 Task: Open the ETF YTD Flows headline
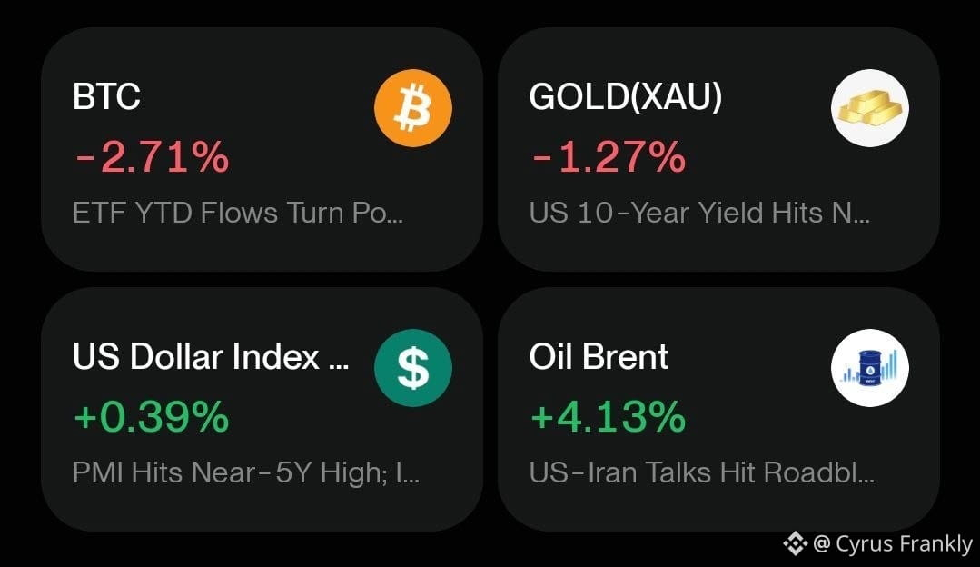(x=238, y=214)
